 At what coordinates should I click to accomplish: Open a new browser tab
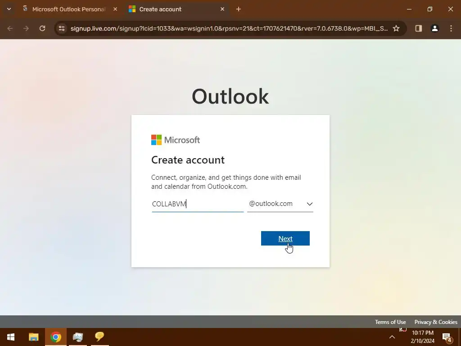[x=239, y=9]
